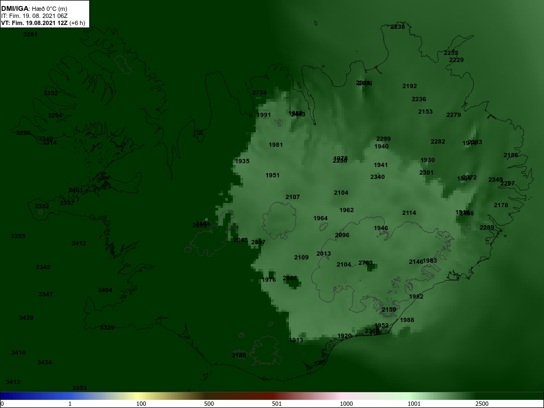The image size is (544, 408).
Task: Click the 2153 value label
Action: pyautogui.click(x=425, y=112)
